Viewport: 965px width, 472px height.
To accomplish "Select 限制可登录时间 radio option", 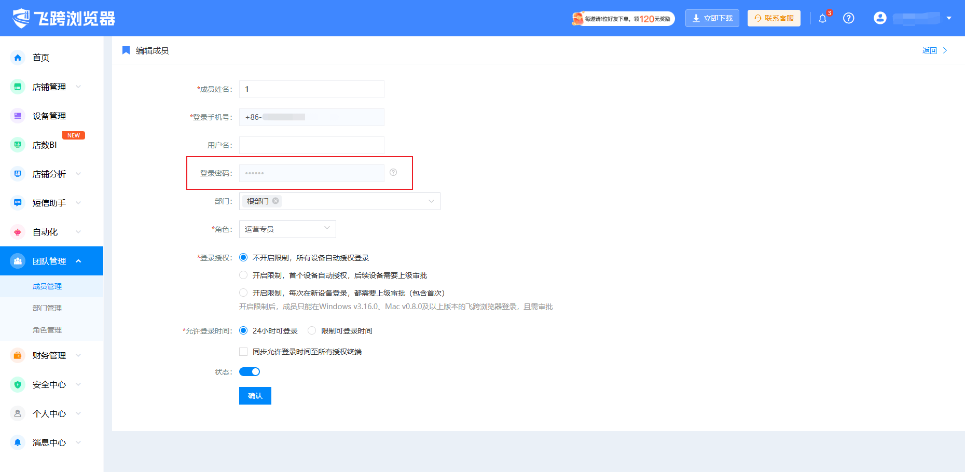I will (312, 330).
